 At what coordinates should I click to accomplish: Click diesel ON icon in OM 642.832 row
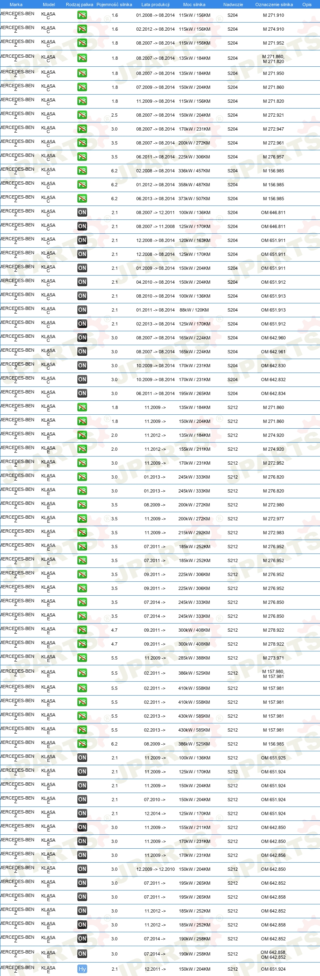pyautogui.click(x=82, y=380)
